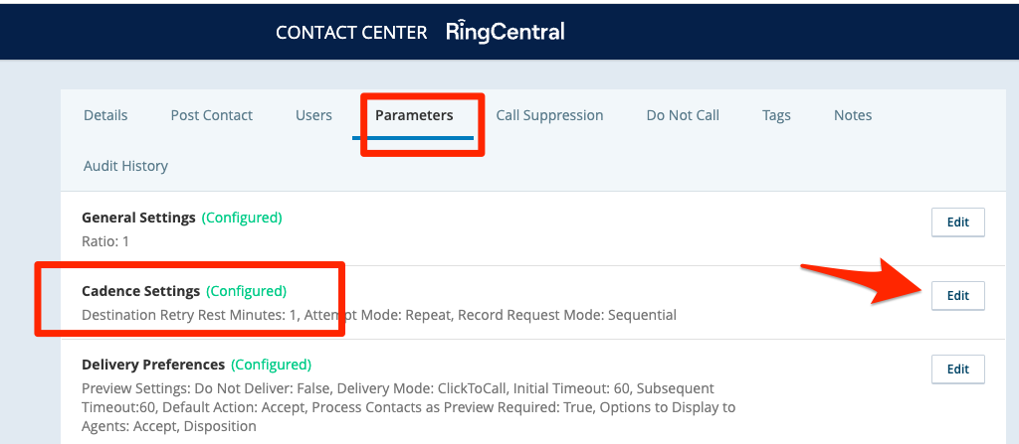Select the Users tab
This screenshot has width=1019, height=444.
313,115
